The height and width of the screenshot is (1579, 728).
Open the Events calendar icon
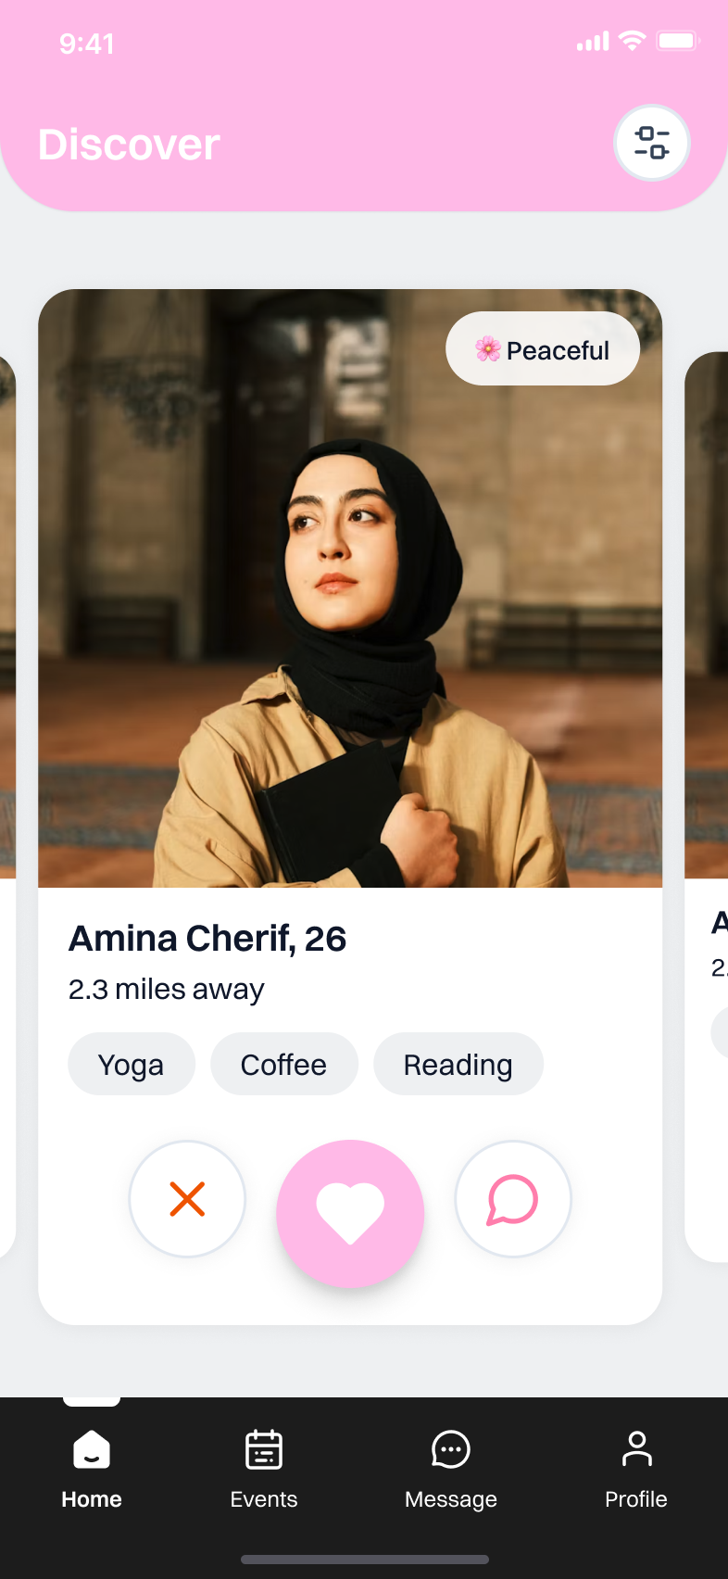coord(264,1449)
